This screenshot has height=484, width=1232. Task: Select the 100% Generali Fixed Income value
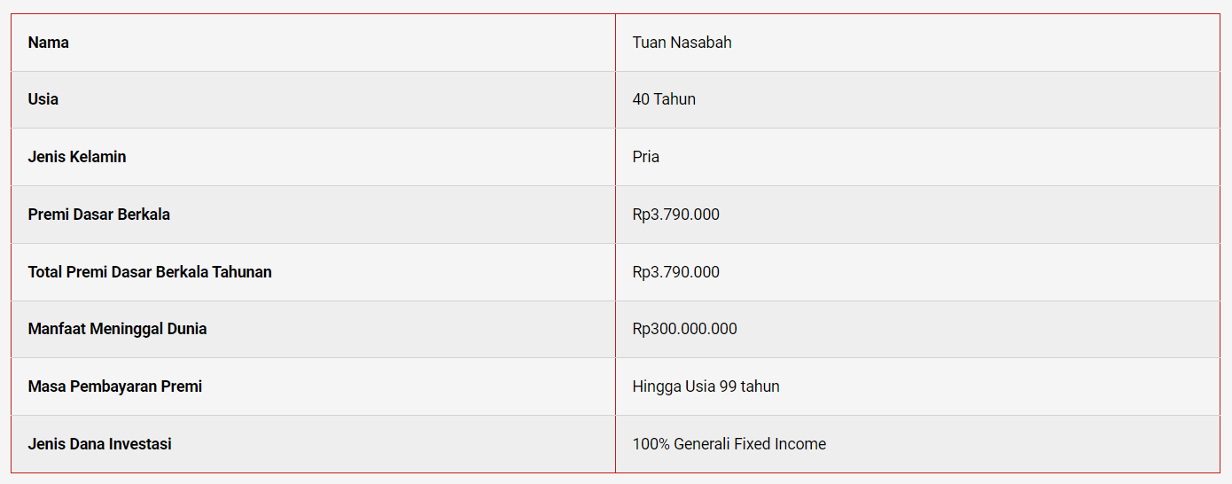729,444
